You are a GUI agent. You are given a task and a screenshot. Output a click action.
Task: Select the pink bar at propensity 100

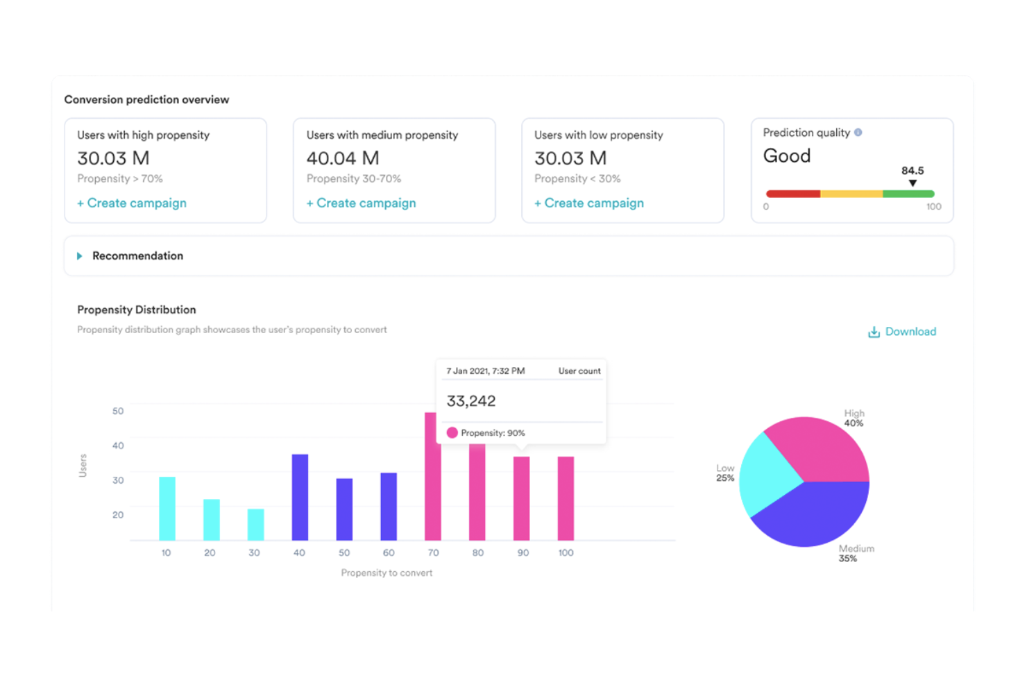(566, 498)
